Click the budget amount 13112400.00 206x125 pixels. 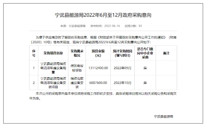[98, 68]
